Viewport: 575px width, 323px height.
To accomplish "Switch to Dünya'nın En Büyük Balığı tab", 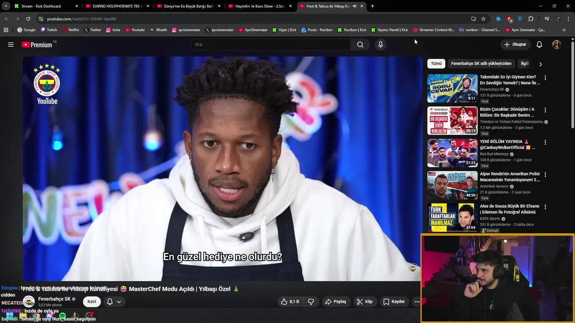I will click(x=188, y=6).
